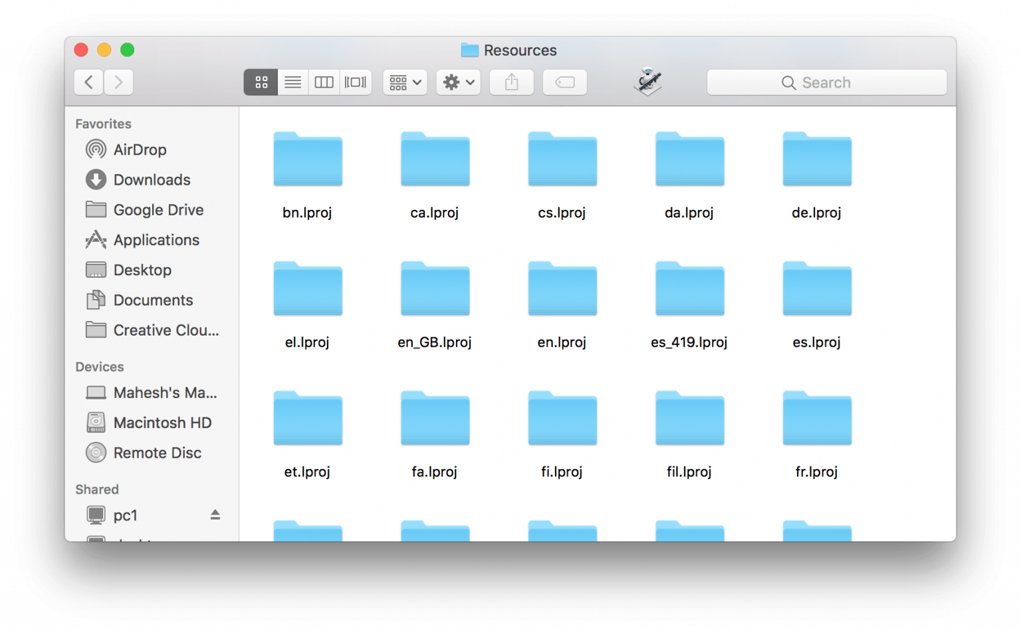1021x634 pixels.
Task: Select Downloads in the sidebar
Action: click(152, 179)
